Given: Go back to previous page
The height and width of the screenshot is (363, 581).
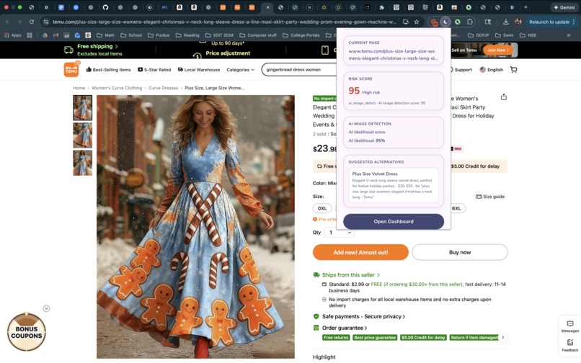Looking at the screenshot, I should [8, 22].
